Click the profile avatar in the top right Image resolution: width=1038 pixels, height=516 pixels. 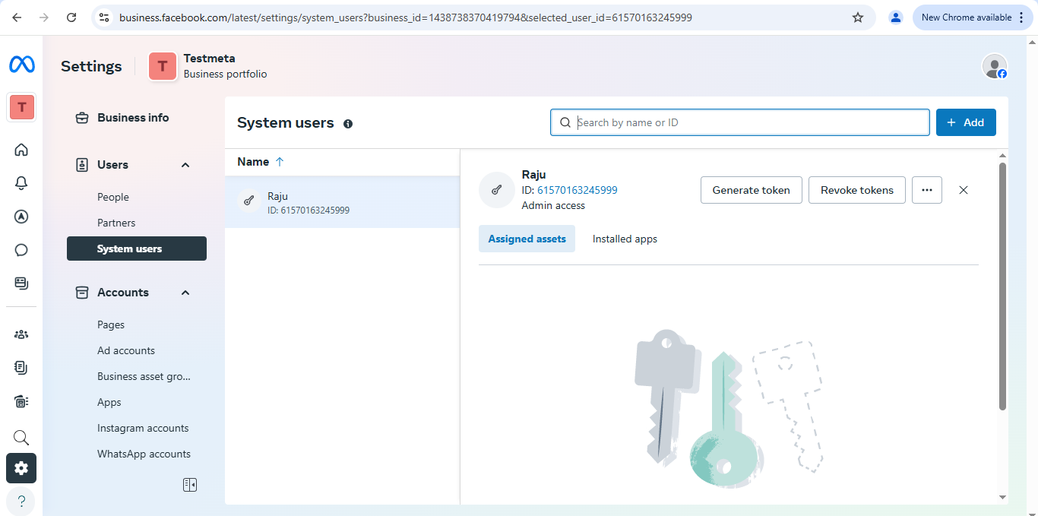pos(994,66)
